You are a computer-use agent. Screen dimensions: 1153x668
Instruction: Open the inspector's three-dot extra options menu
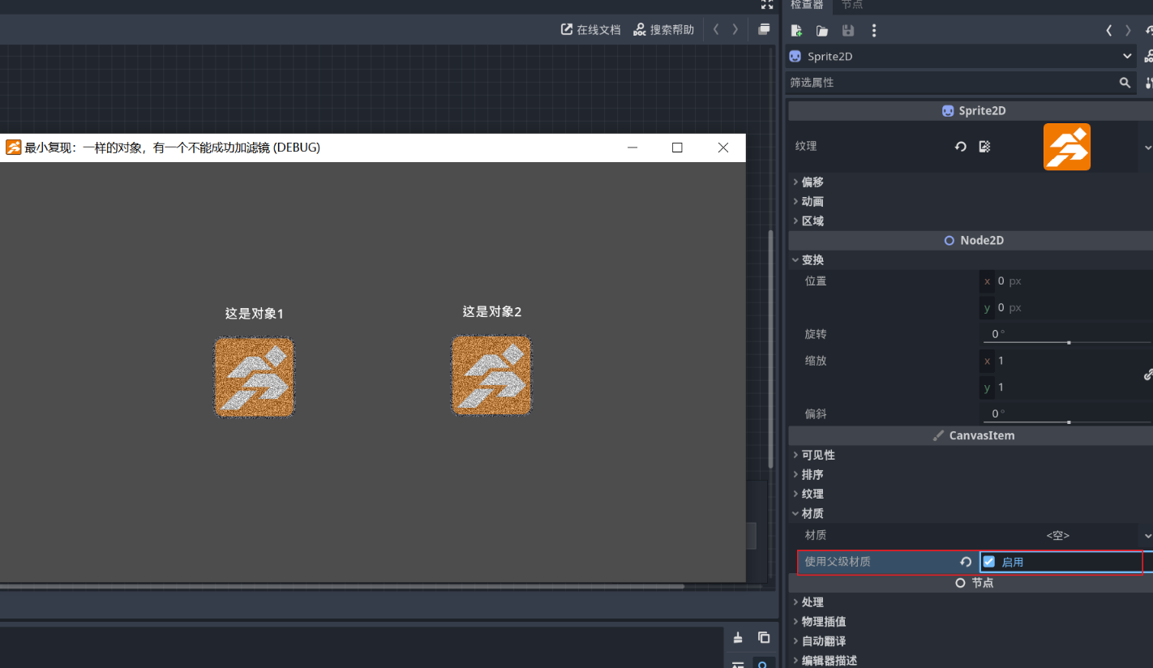[873, 31]
